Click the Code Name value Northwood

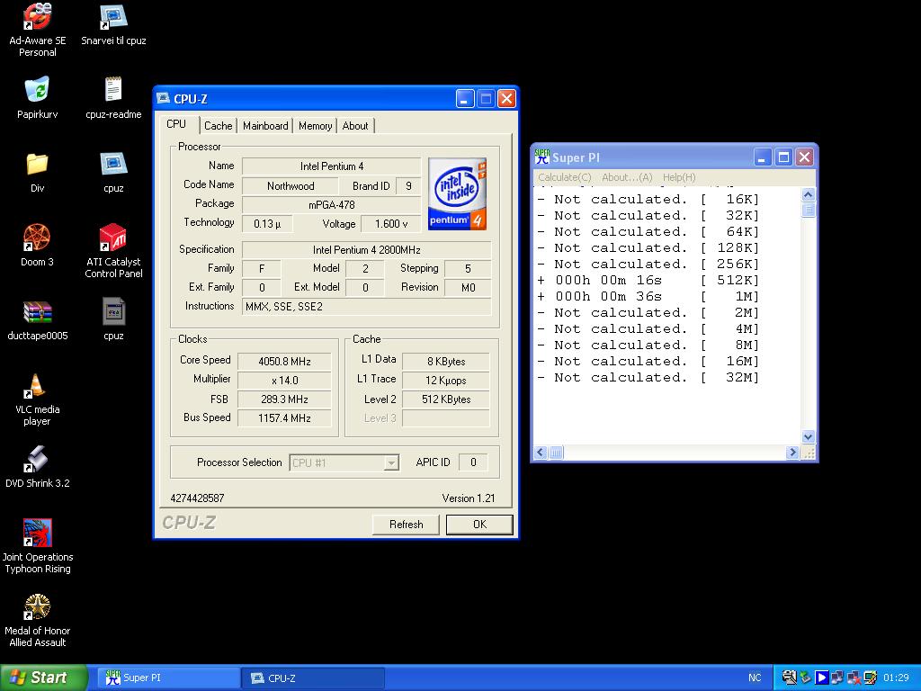(291, 185)
